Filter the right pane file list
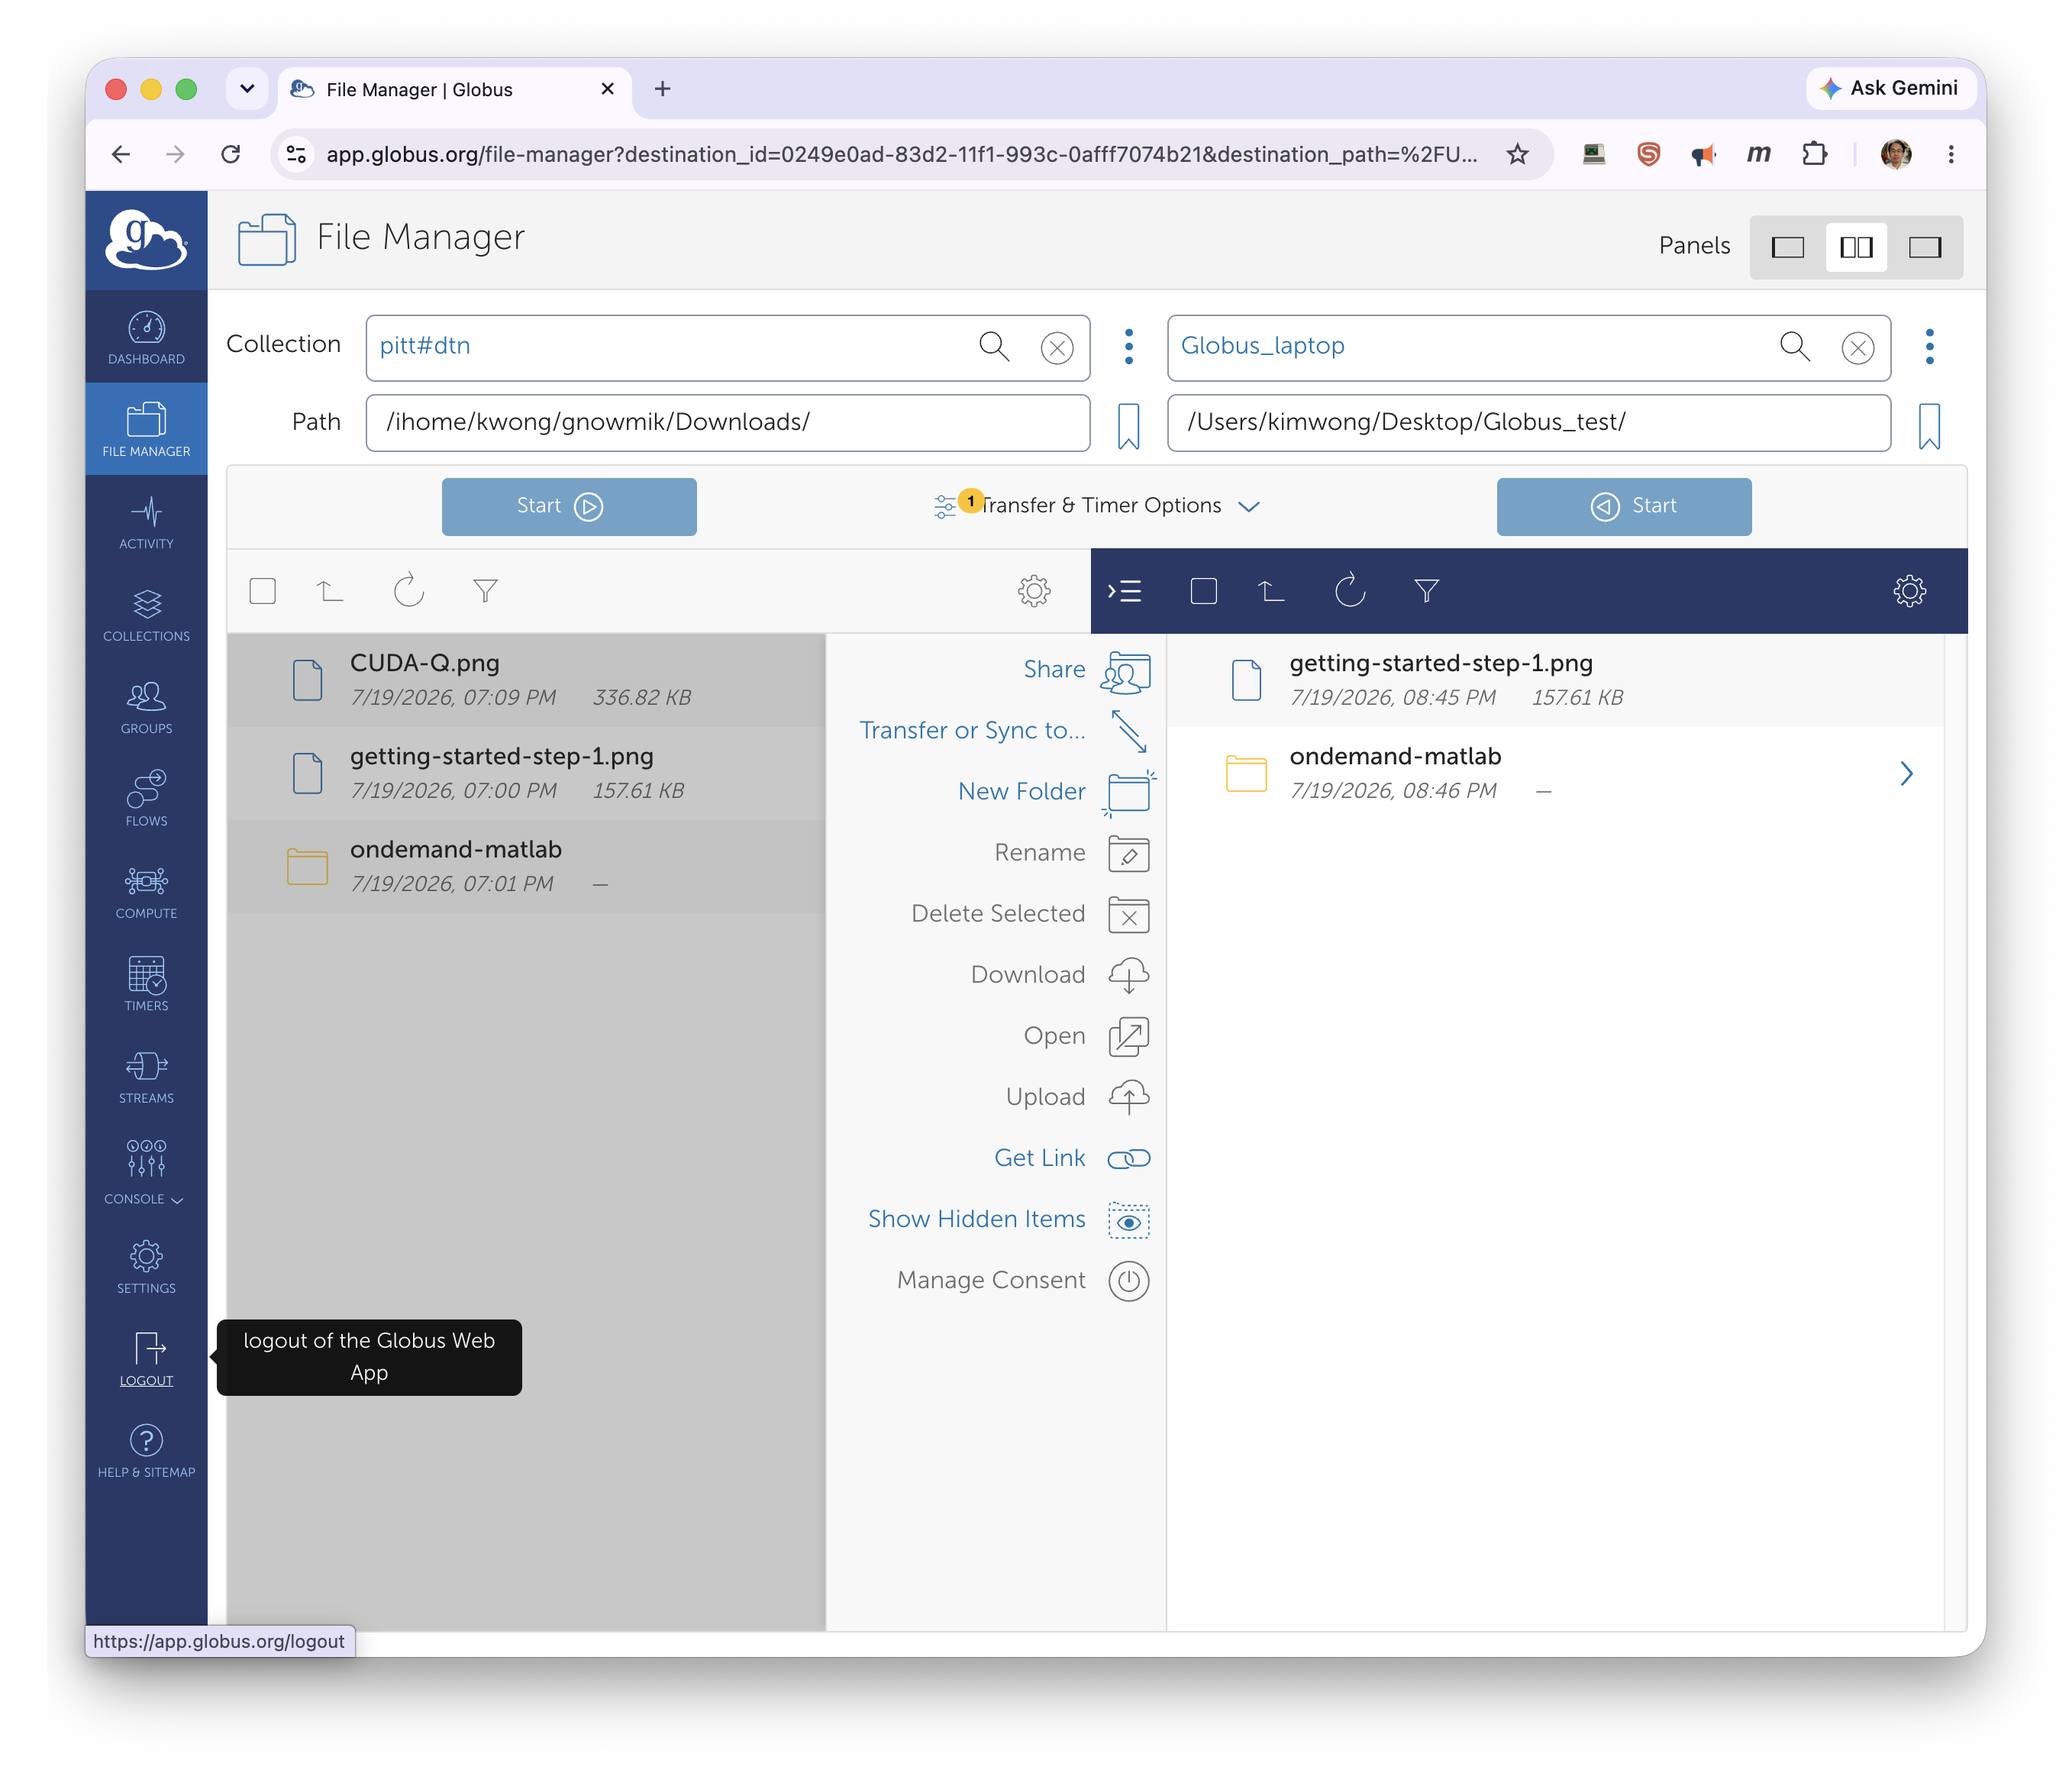This screenshot has width=2072, height=1770. click(x=1426, y=591)
